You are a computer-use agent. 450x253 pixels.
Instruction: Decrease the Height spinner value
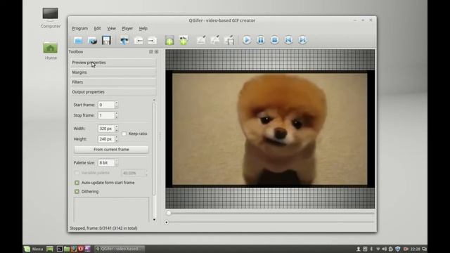[x=116, y=141]
